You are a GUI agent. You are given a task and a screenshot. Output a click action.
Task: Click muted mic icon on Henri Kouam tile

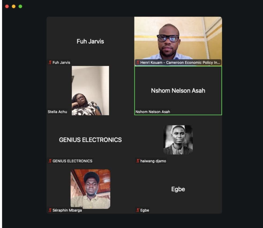tap(138, 62)
